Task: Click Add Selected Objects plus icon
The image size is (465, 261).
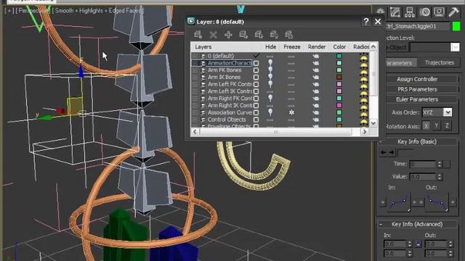Action: click(x=228, y=35)
